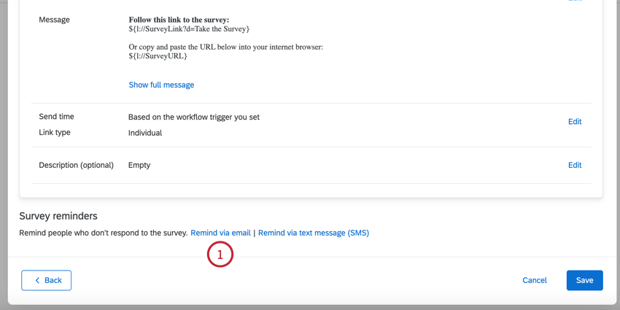620x310 pixels.
Task: Edit the optional Description field
Action: coord(574,166)
